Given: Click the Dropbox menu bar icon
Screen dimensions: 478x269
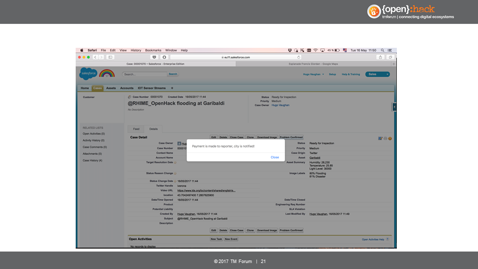Looking at the screenshot, I should (290, 50).
